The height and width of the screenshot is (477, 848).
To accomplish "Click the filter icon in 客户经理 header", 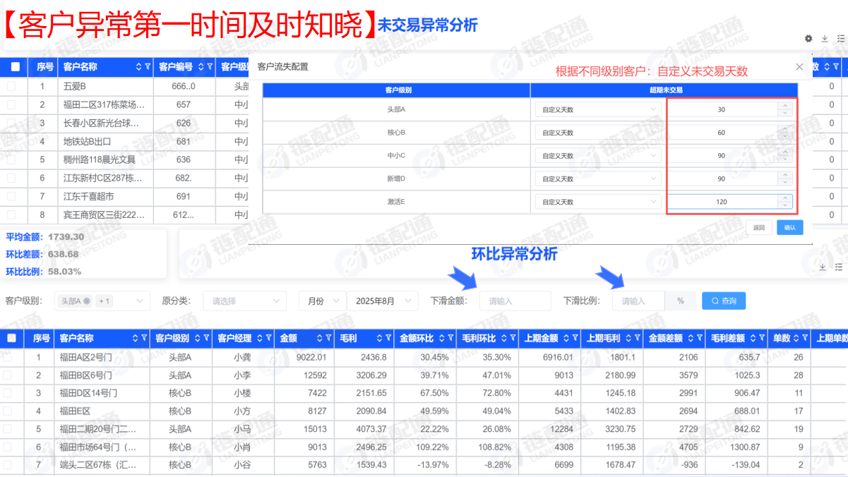I will pos(268,339).
